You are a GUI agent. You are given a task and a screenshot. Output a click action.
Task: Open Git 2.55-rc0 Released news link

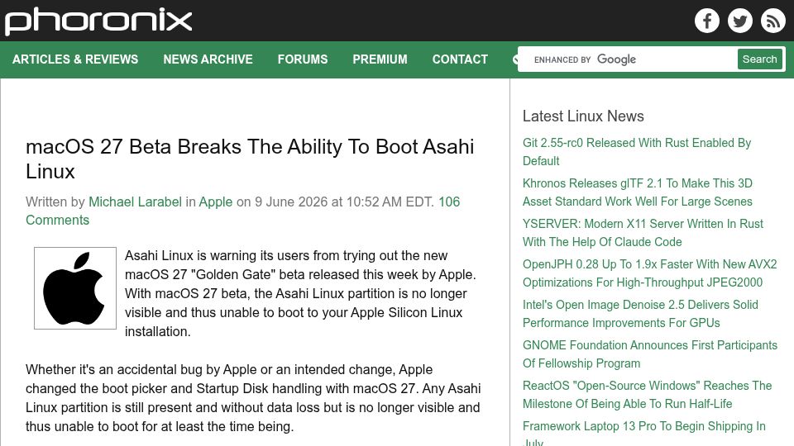point(637,152)
